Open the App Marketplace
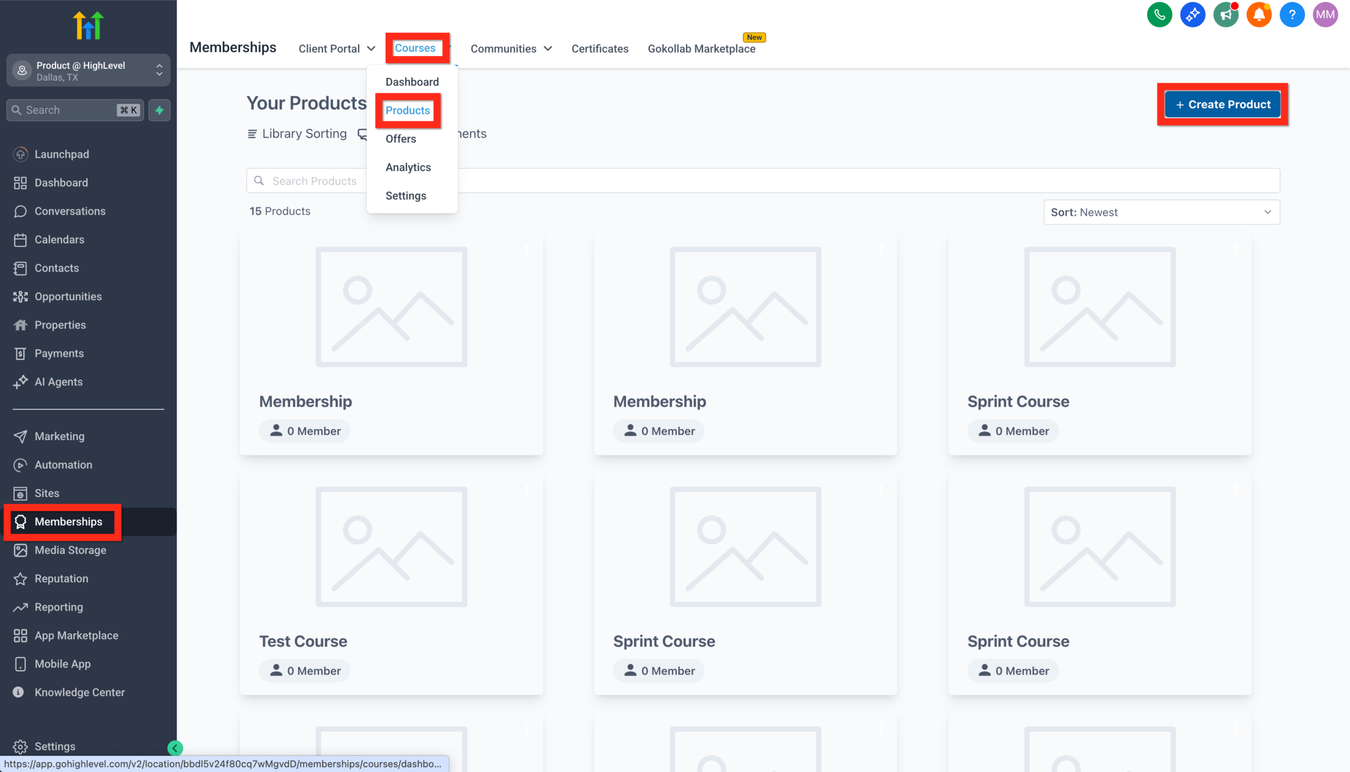Image resolution: width=1350 pixels, height=772 pixels. [76, 635]
